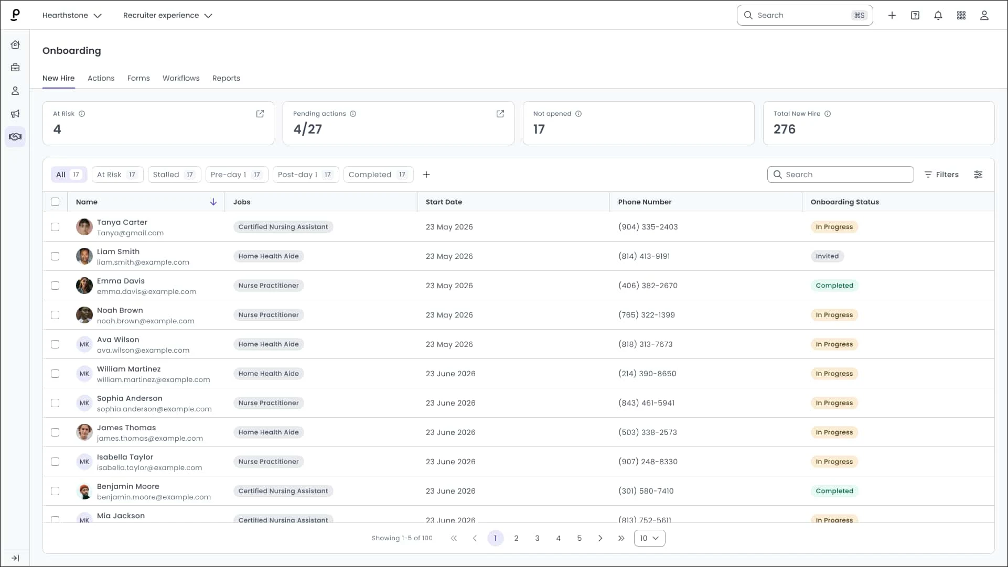
Task: Check the William Martinez row checkbox
Action: [x=55, y=374]
